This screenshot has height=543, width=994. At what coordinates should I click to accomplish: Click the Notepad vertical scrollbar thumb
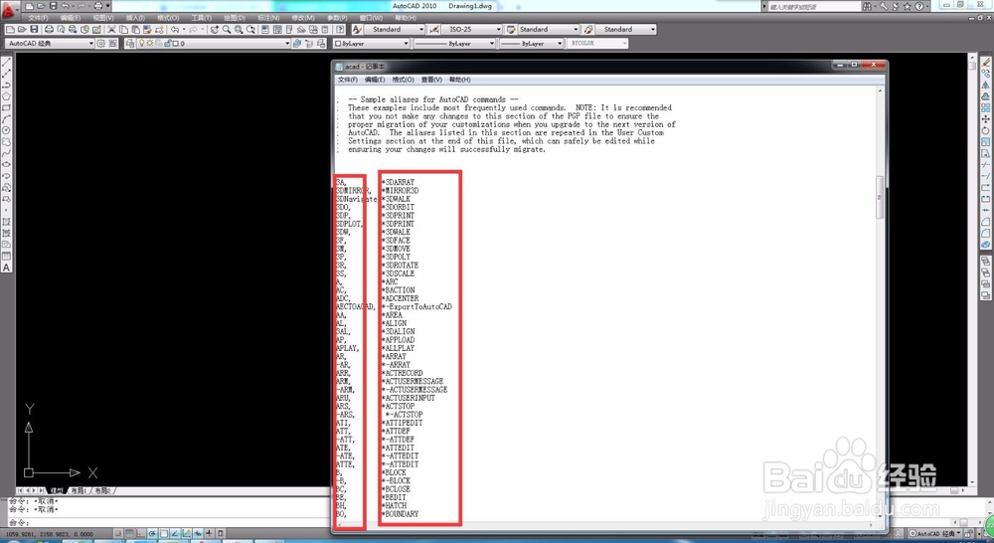880,197
